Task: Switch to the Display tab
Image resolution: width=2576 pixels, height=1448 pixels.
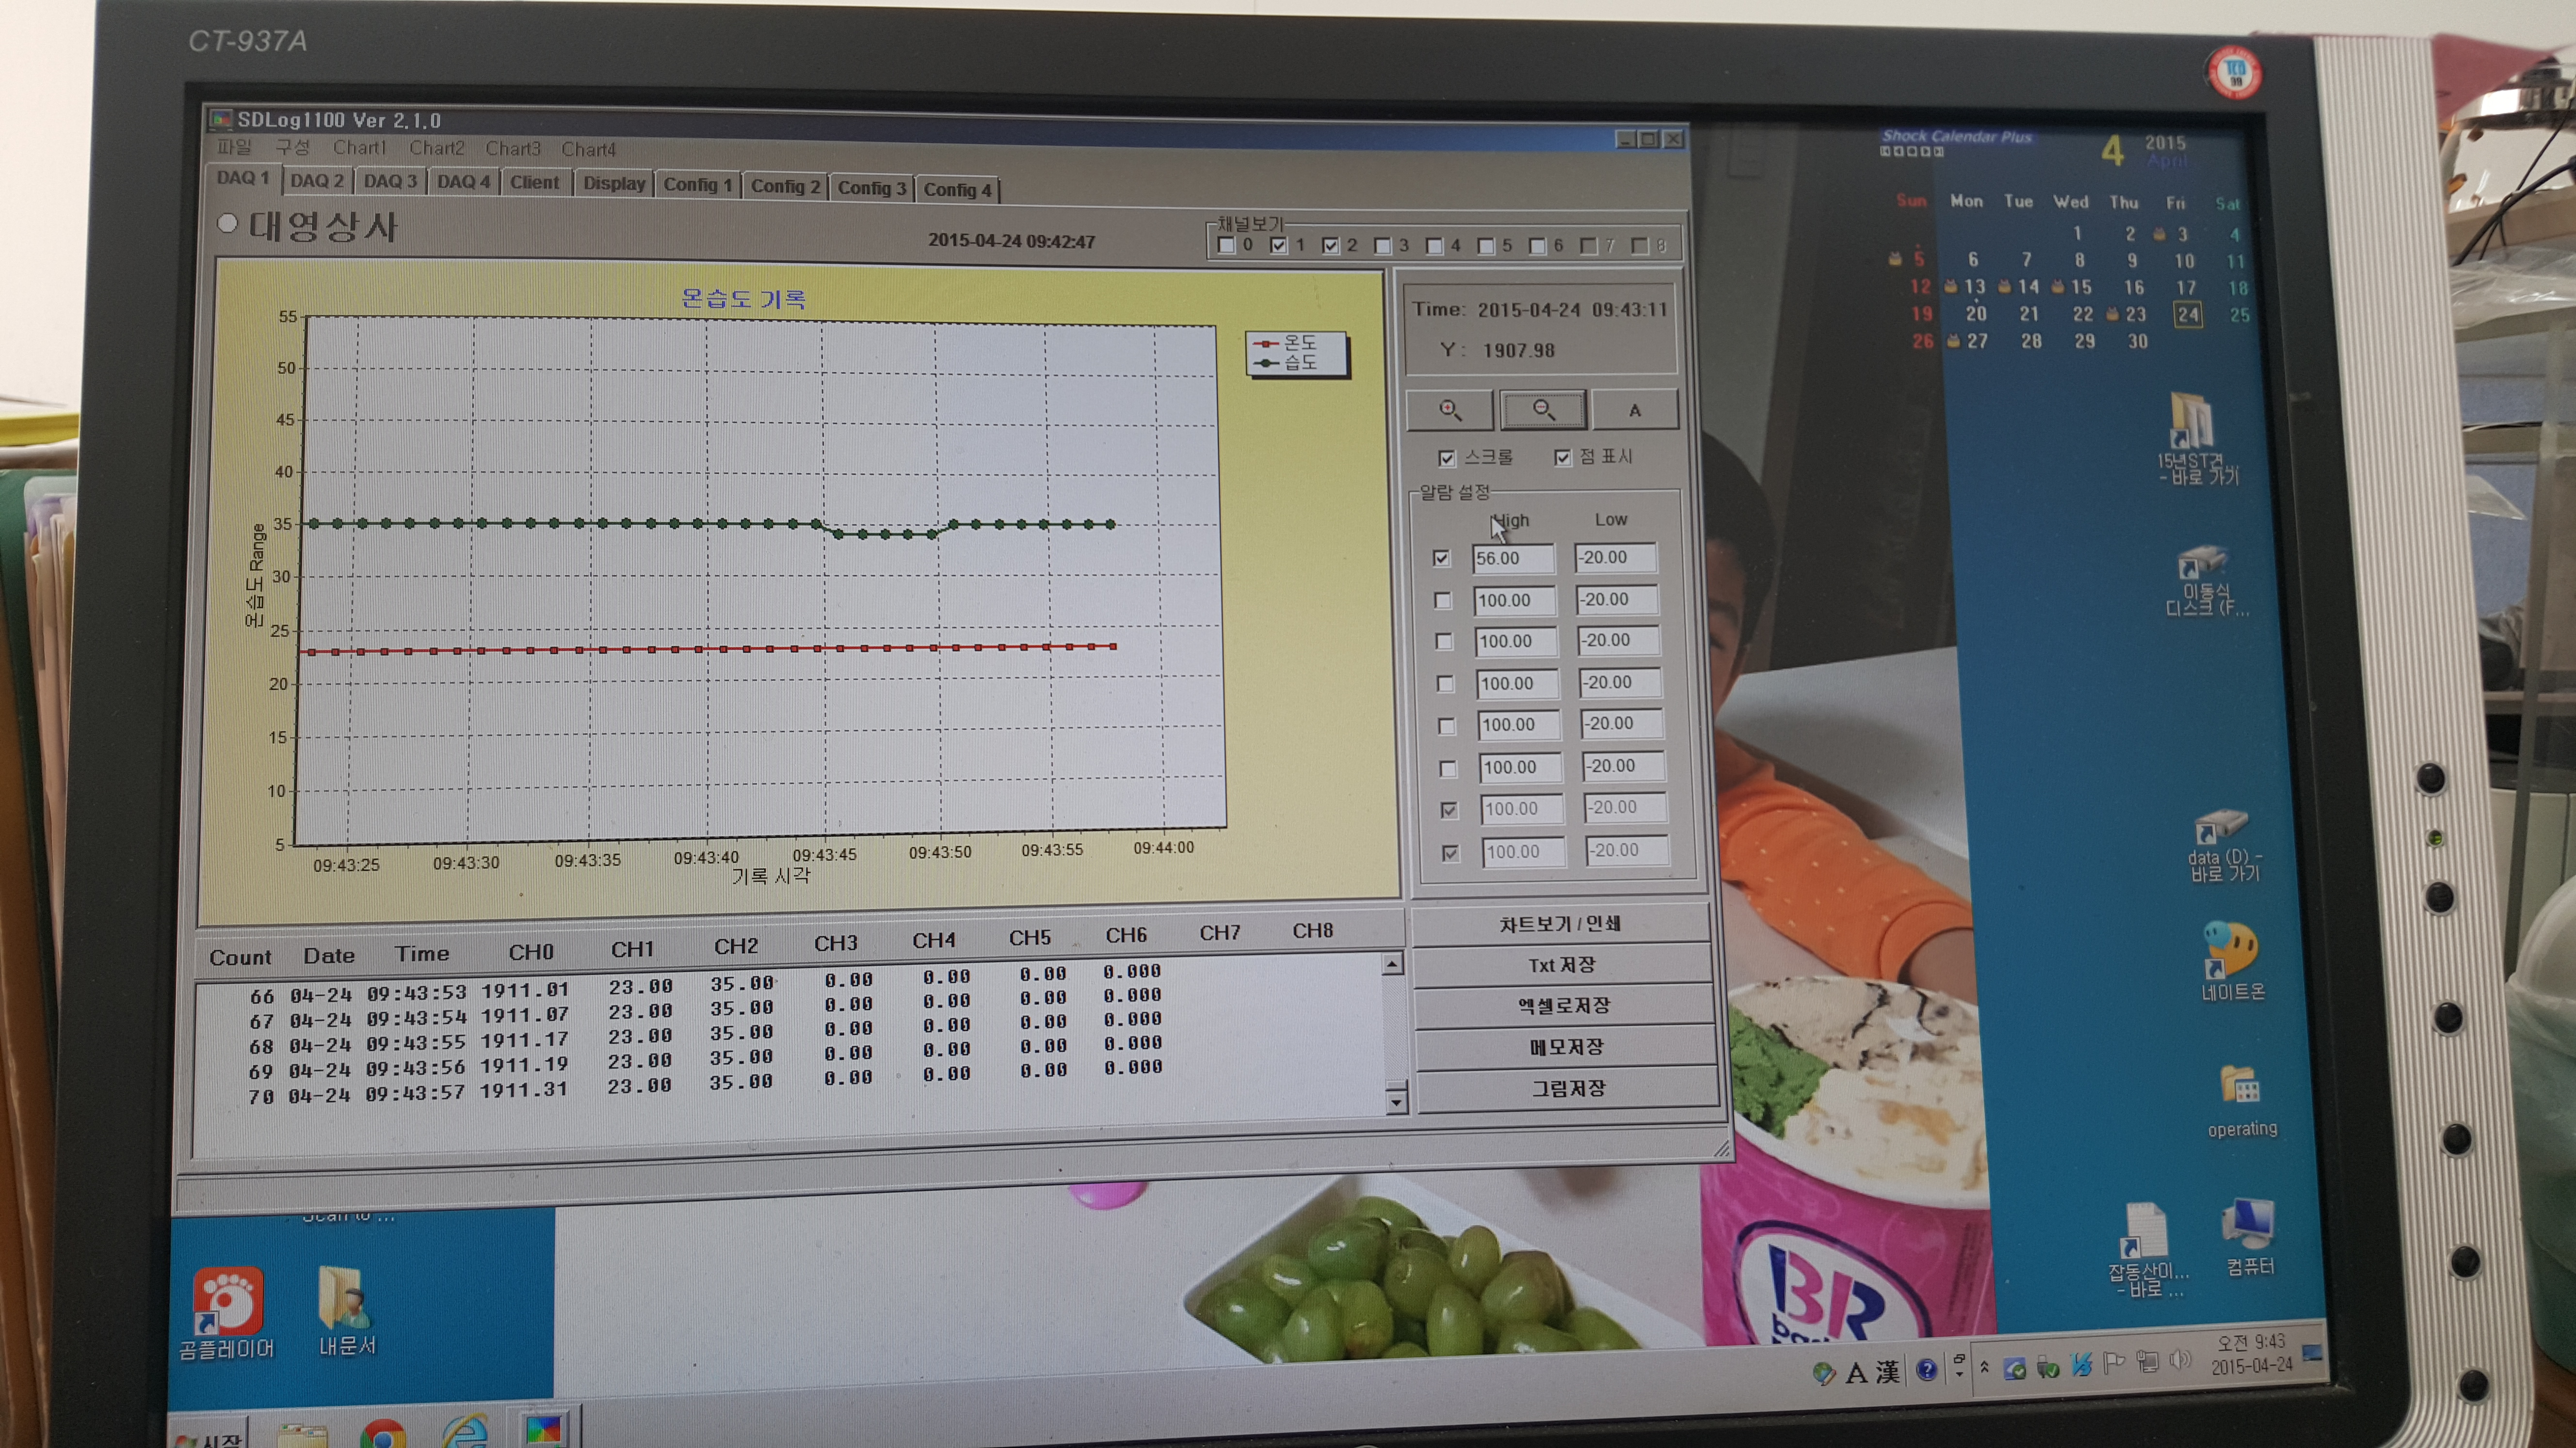Action: tap(614, 184)
